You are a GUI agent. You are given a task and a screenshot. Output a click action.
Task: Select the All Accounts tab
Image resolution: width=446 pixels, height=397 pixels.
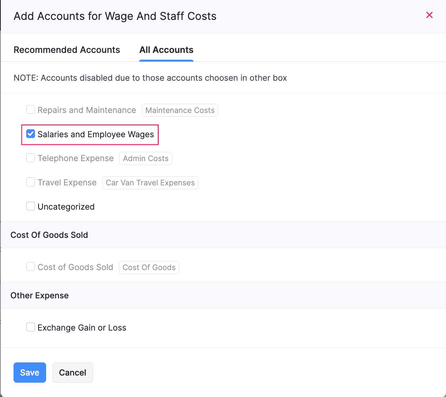point(166,50)
